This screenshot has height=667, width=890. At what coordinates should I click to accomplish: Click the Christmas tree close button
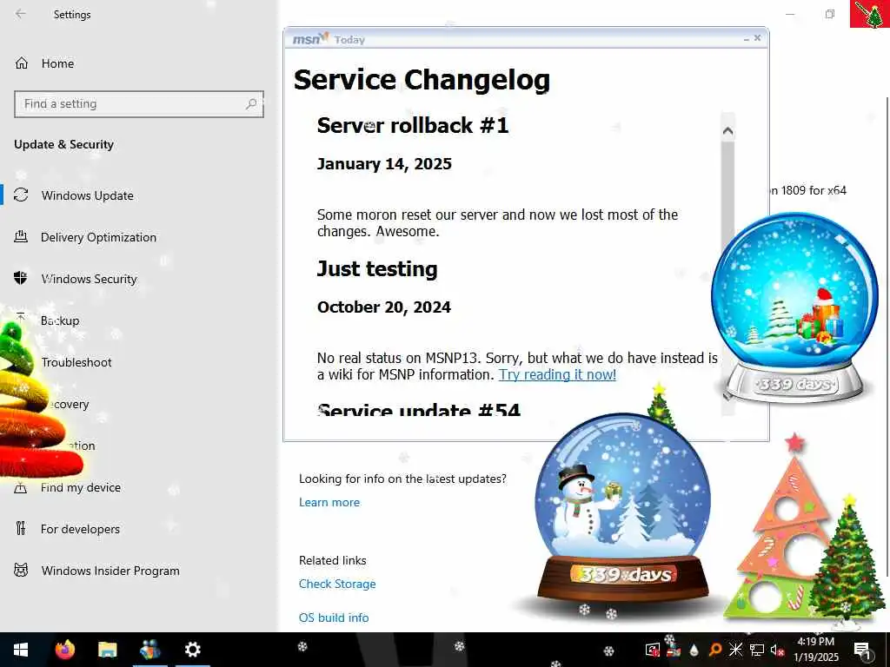869,14
